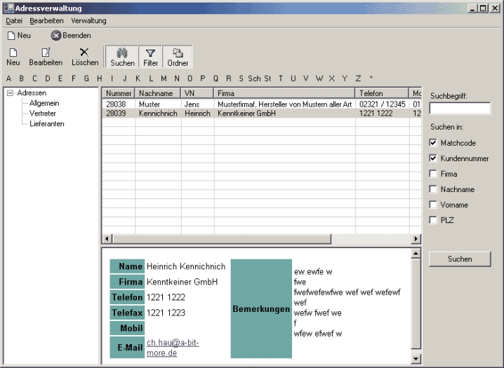Screen dimensions: 504x368
Task: Open the Verwaltung menu
Action: tap(88, 21)
